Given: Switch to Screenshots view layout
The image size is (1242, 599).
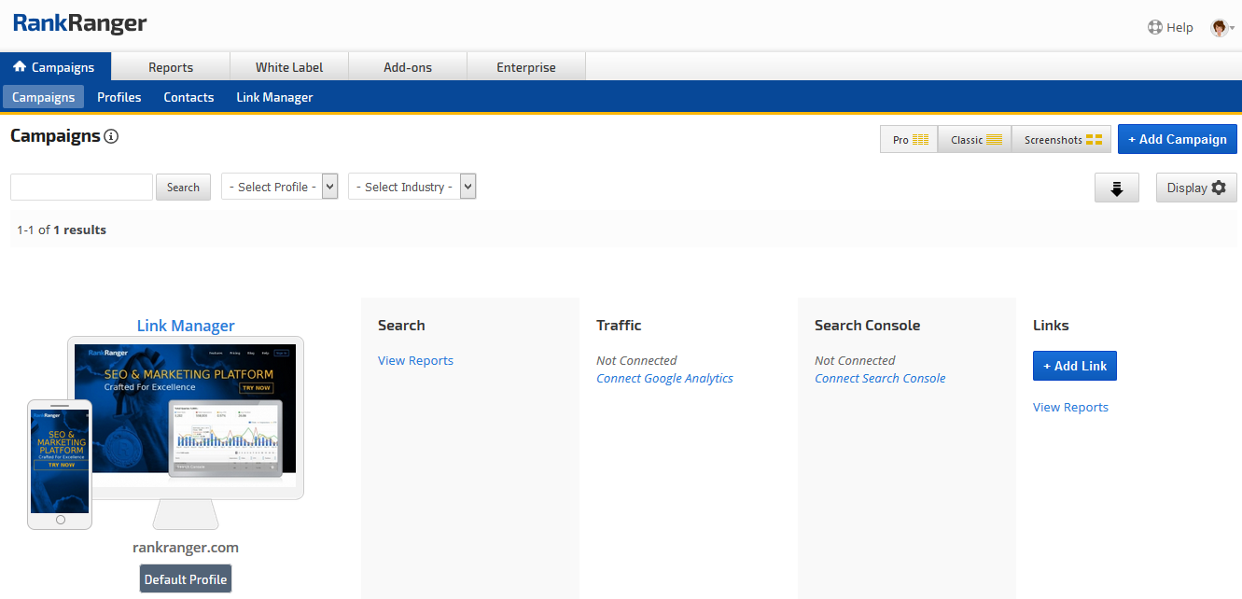Looking at the screenshot, I should (x=1062, y=140).
